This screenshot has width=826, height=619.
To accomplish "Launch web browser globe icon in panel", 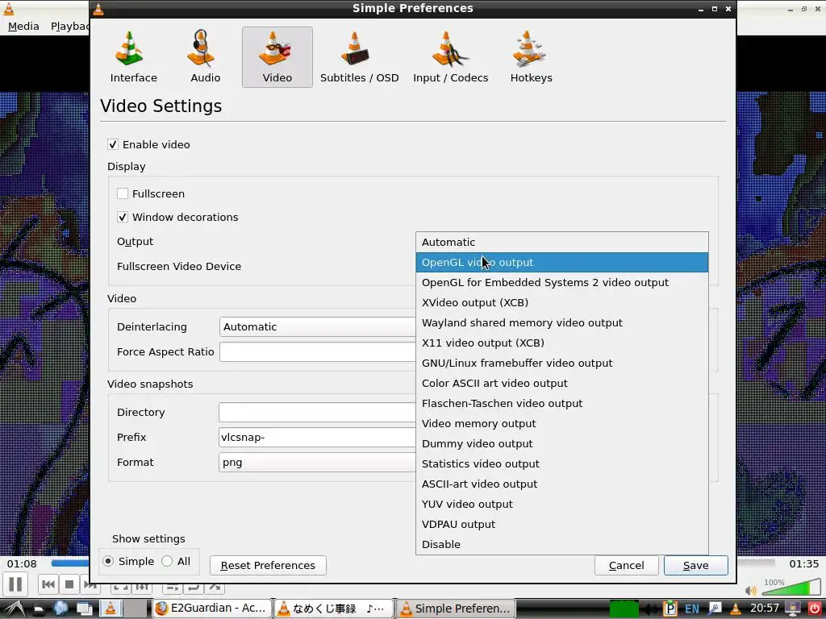I will click(x=60, y=609).
